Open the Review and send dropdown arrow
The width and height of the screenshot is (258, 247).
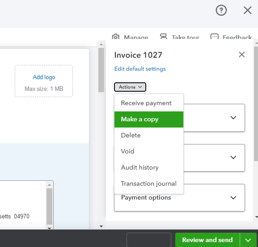coord(248,240)
